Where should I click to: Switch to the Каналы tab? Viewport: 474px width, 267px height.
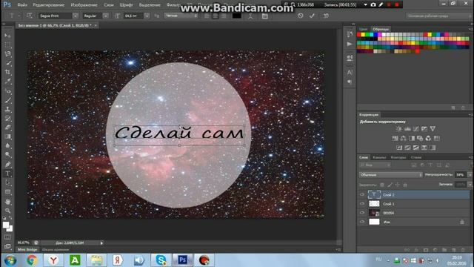(379, 157)
